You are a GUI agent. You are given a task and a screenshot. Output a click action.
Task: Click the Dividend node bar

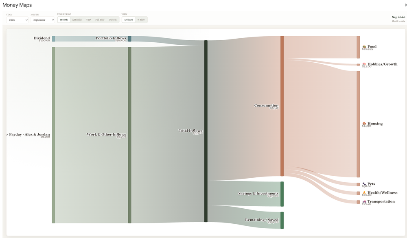(53, 39)
